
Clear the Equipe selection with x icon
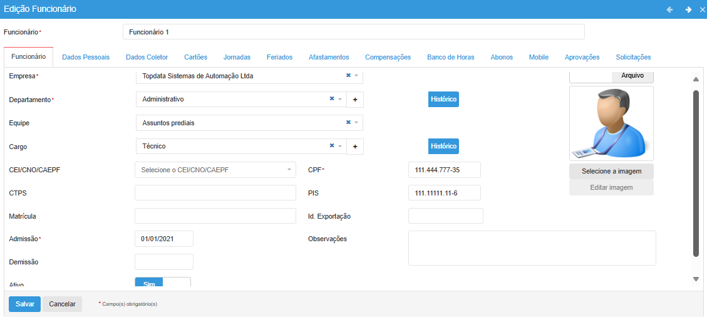click(348, 123)
